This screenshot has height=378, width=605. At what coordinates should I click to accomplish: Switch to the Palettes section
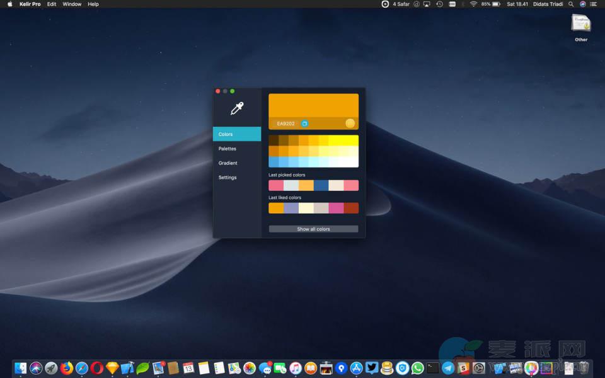click(228, 149)
